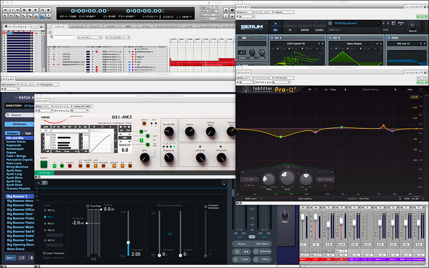Screen dimensions: 429x268
Task: Select the next filter type after MG Low 12
Action: coord(425,43)
